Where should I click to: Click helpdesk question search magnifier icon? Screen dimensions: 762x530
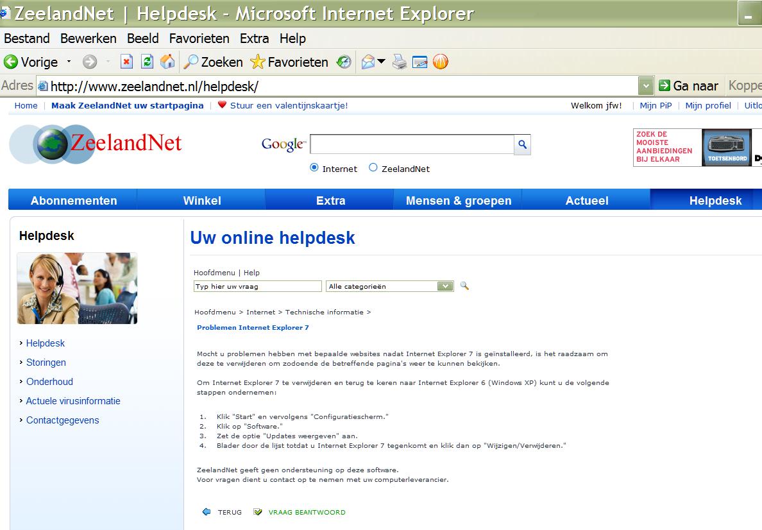point(464,286)
